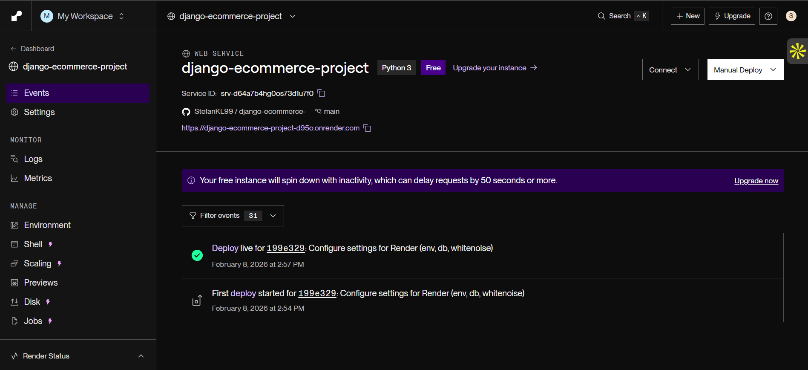Click the timestamp February 8, 2026 at 2:57 PM
This screenshot has width=808, height=370.
click(258, 264)
